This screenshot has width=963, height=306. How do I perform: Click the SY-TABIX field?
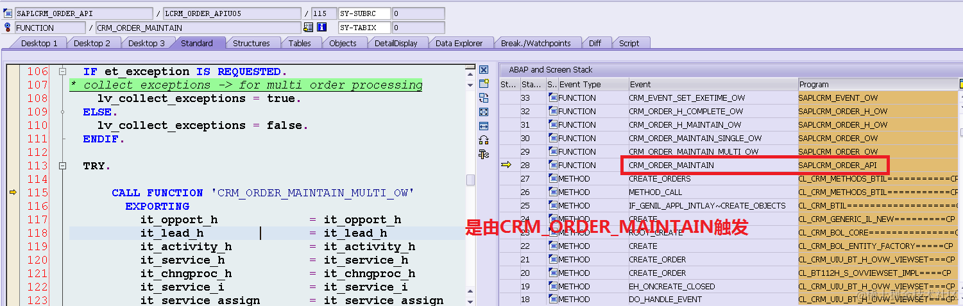click(364, 28)
